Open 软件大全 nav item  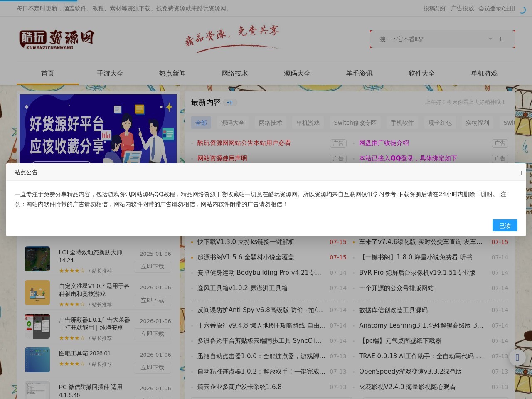click(x=422, y=74)
